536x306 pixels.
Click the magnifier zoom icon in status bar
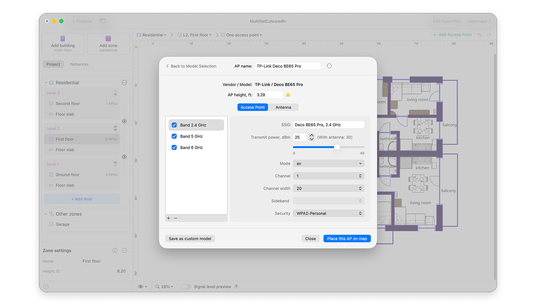click(x=158, y=287)
